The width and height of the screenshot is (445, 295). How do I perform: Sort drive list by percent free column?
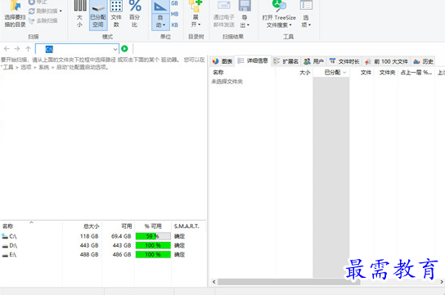tap(153, 226)
